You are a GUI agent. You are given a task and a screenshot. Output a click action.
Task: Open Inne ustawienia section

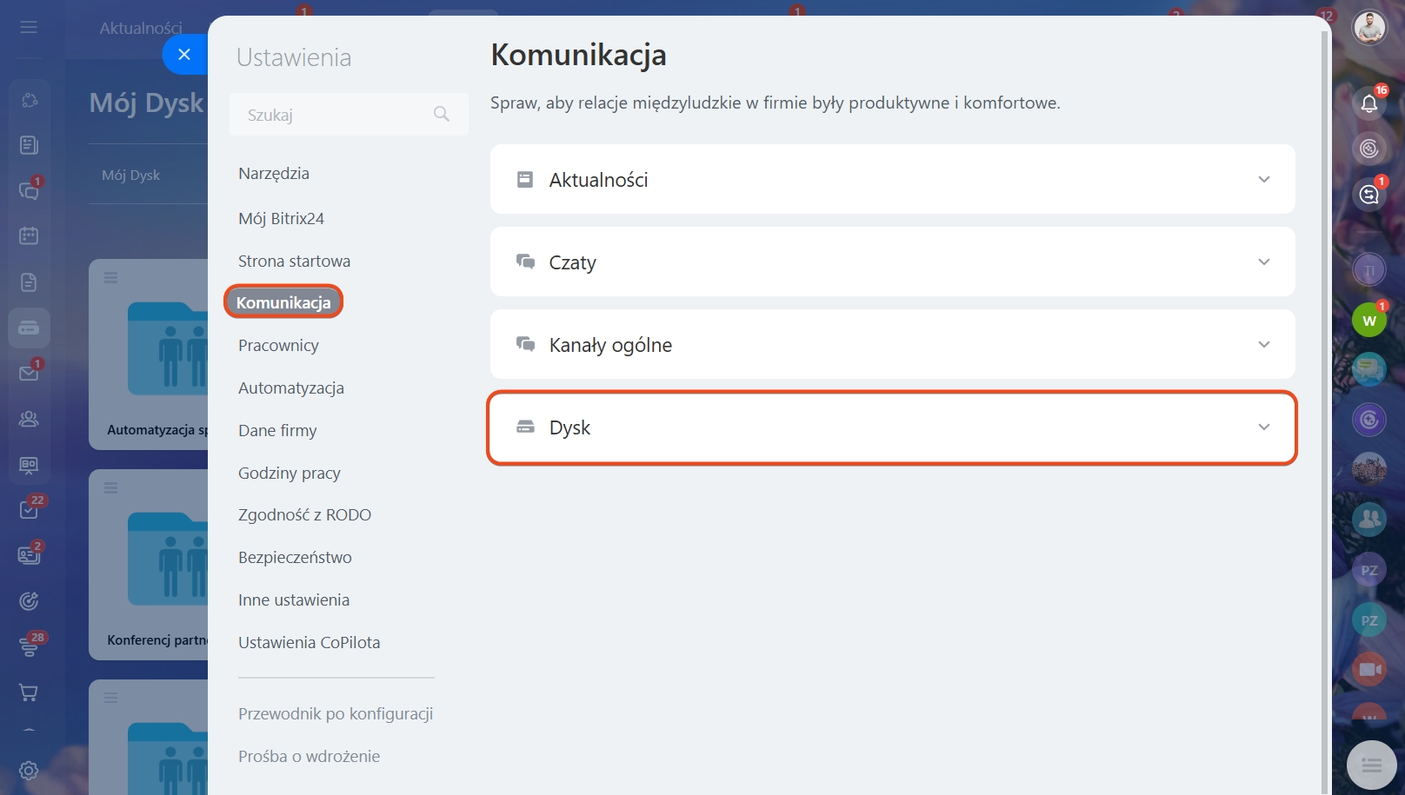[294, 600]
